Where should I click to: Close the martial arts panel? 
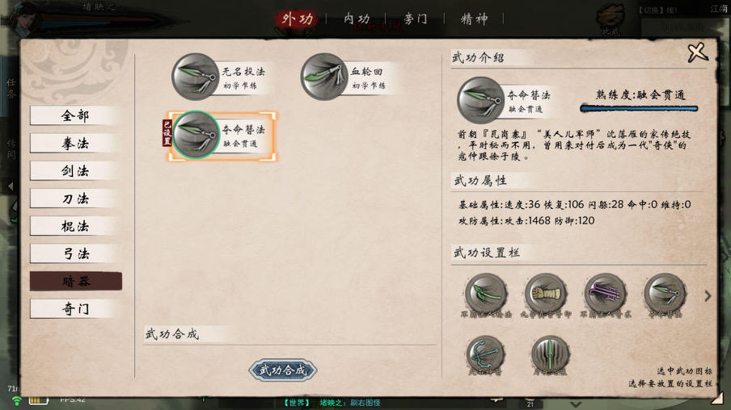pyautogui.click(x=698, y=52)
